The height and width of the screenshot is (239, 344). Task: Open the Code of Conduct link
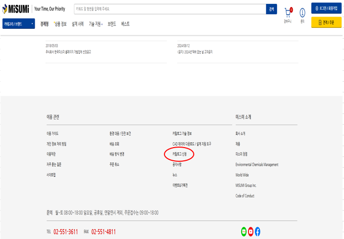(246, 196)
